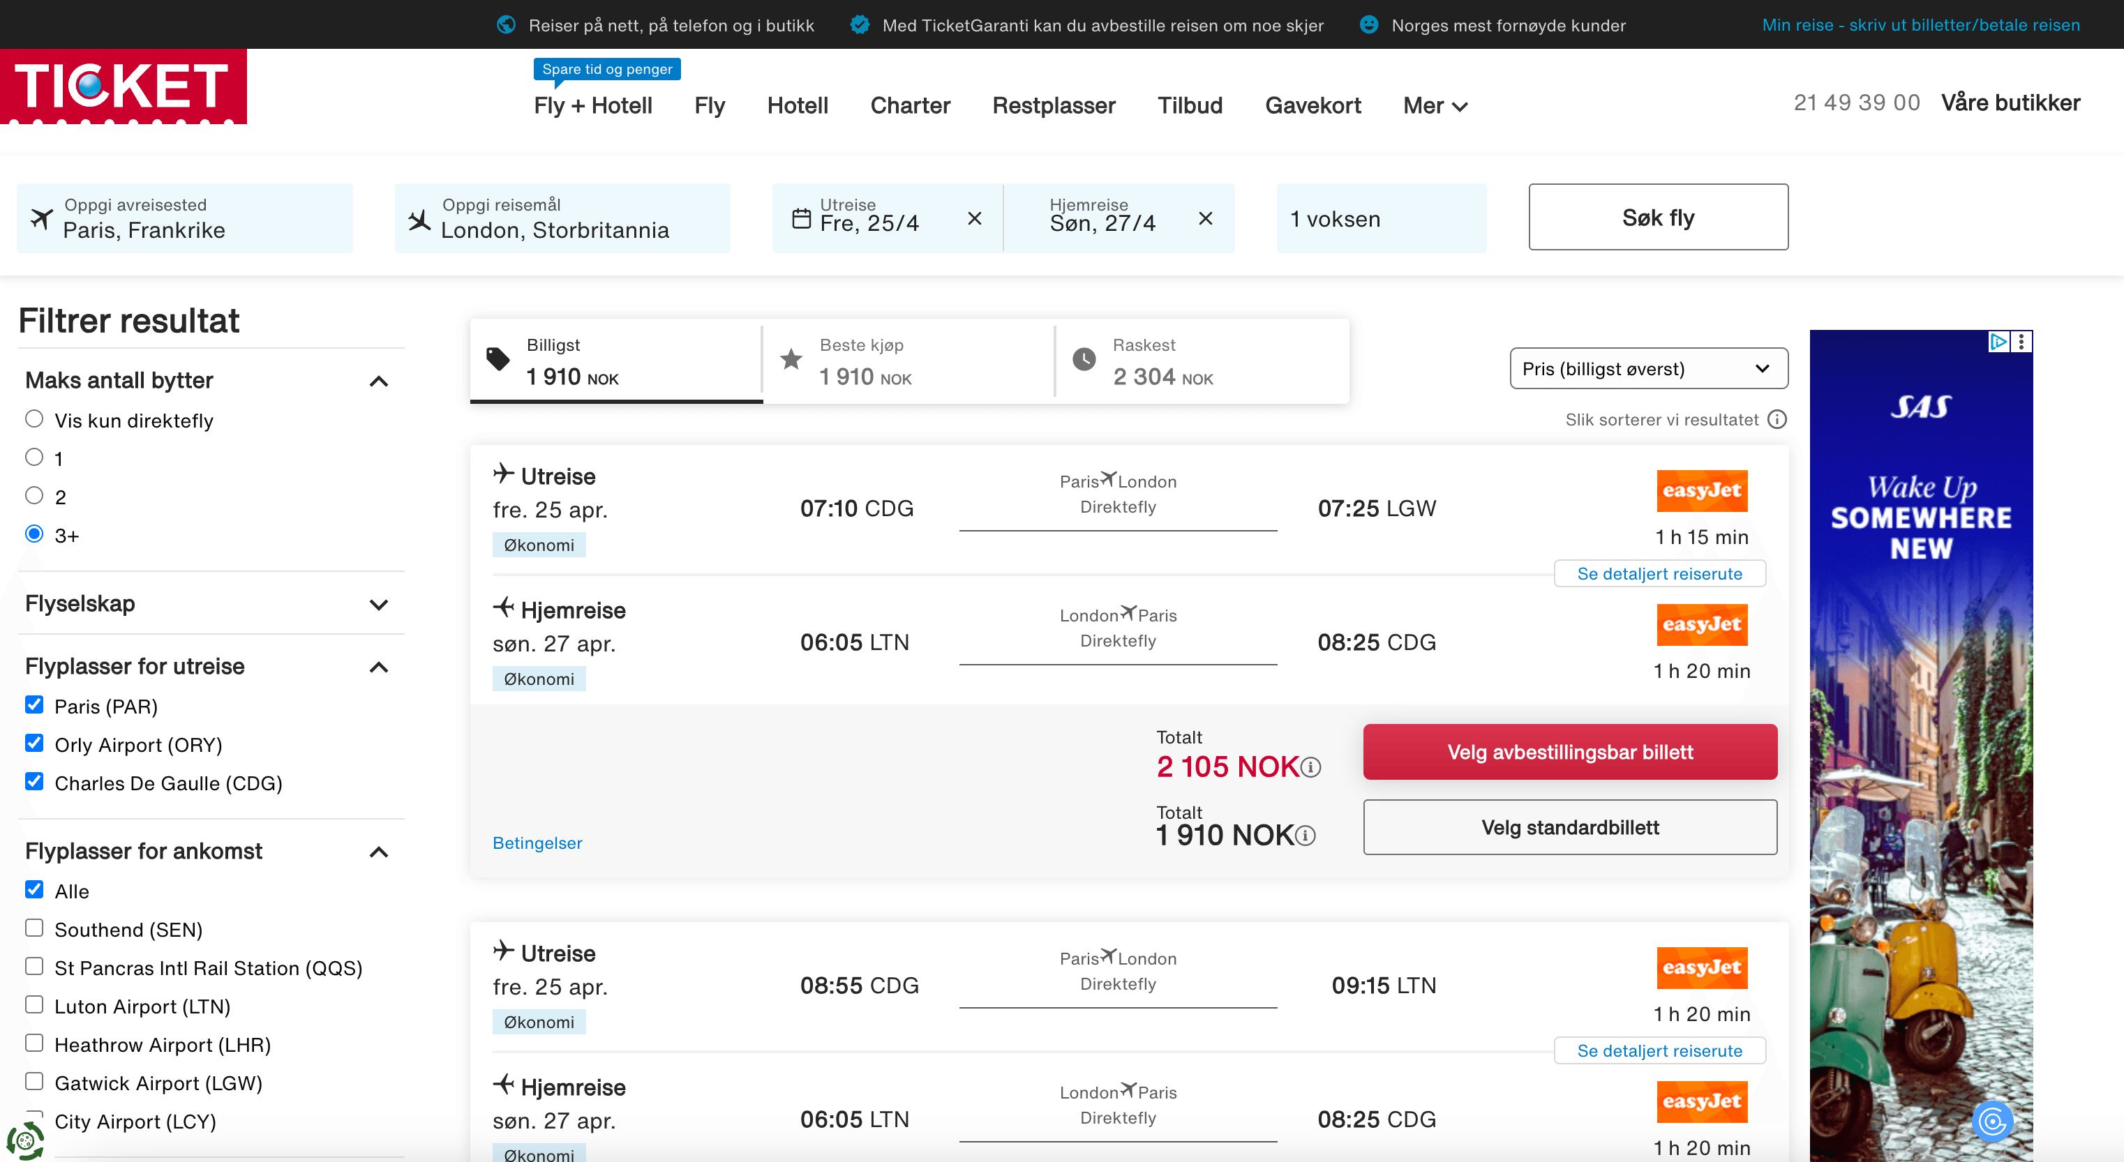Select Vis kun direktefly radio button

(x=33, y=418)
